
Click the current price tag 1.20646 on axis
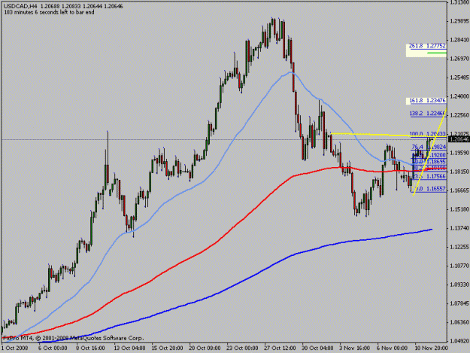459,139
